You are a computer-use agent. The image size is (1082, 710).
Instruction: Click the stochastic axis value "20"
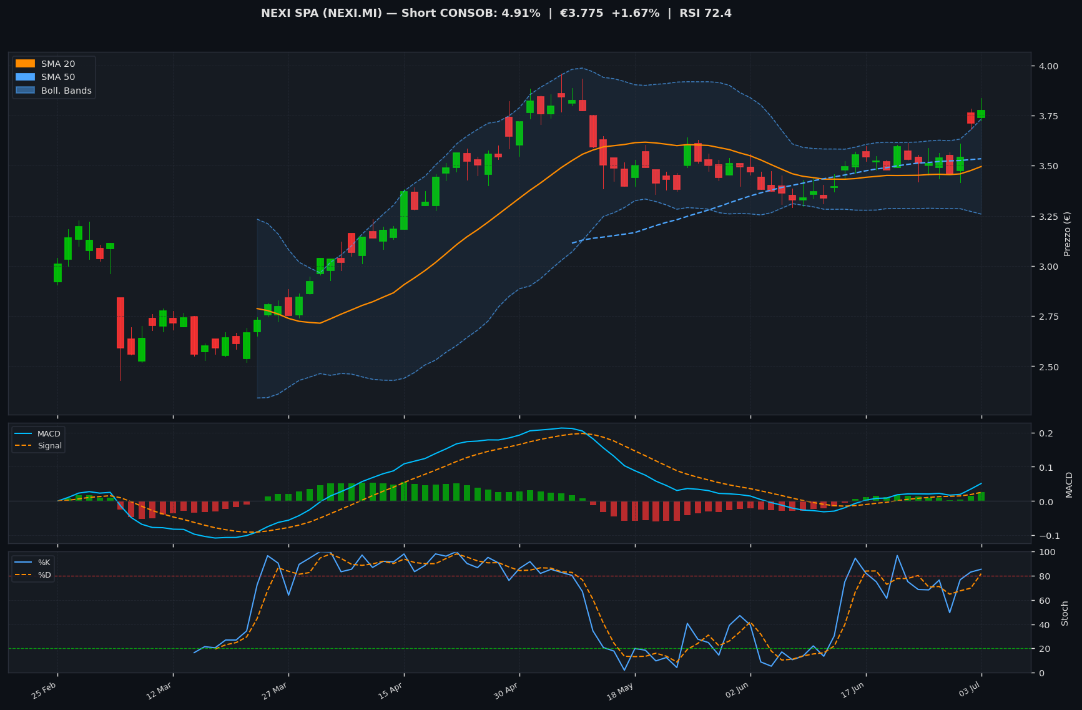tap(1043, 649)
